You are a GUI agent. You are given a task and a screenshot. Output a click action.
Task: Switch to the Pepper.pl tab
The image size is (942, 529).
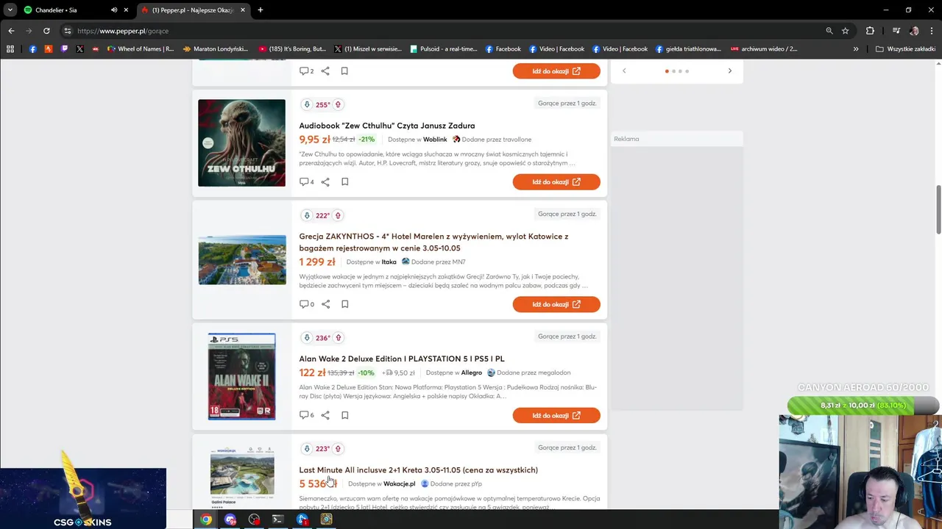[x=193, y=10]
